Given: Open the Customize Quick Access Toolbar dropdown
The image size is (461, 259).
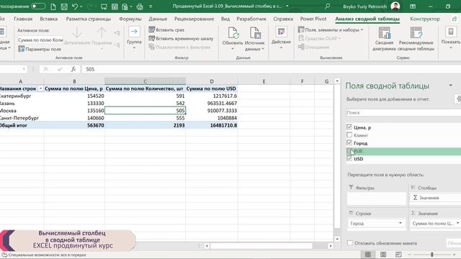Looking at the screenshot, I should tap(151, 6).
